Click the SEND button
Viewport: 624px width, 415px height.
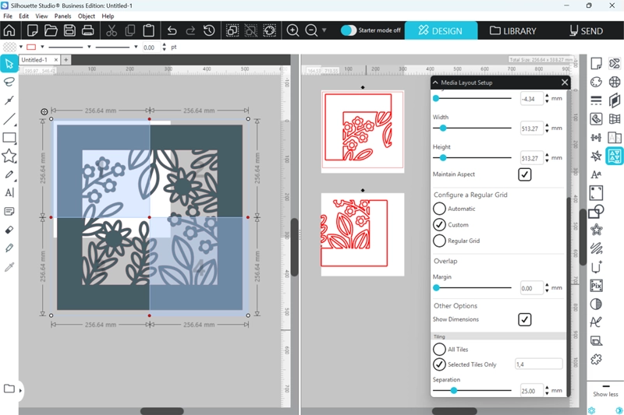click(x=586, y=31)
